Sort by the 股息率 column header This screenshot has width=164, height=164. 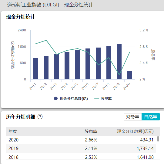[91, 131]
